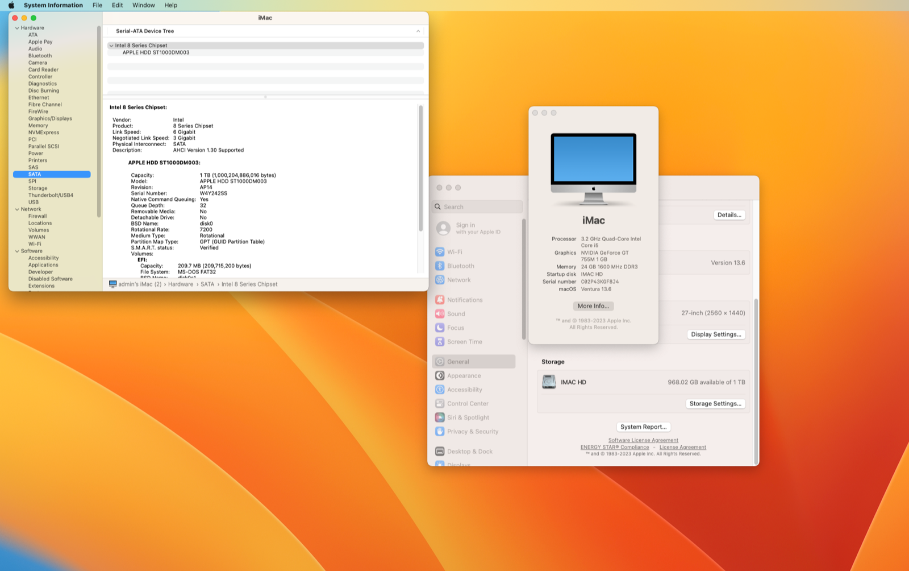Open the License Agreement link
This screenshot has width=909, height=571.
coord(683,447)
